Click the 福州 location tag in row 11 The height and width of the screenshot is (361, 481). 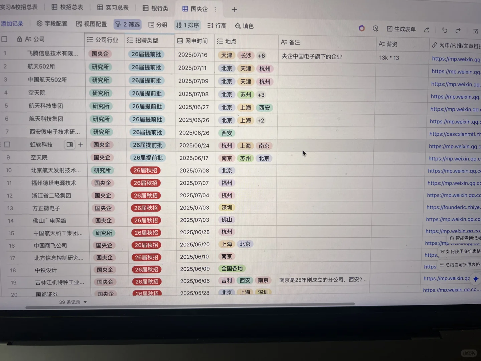226,183
